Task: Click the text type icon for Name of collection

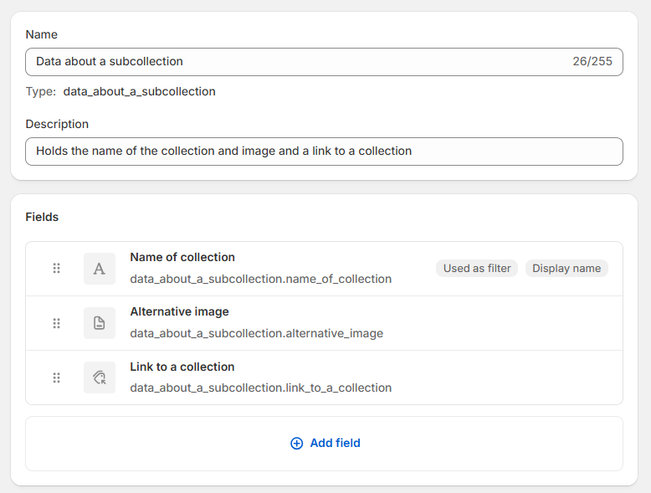Action: click(100, 269)
